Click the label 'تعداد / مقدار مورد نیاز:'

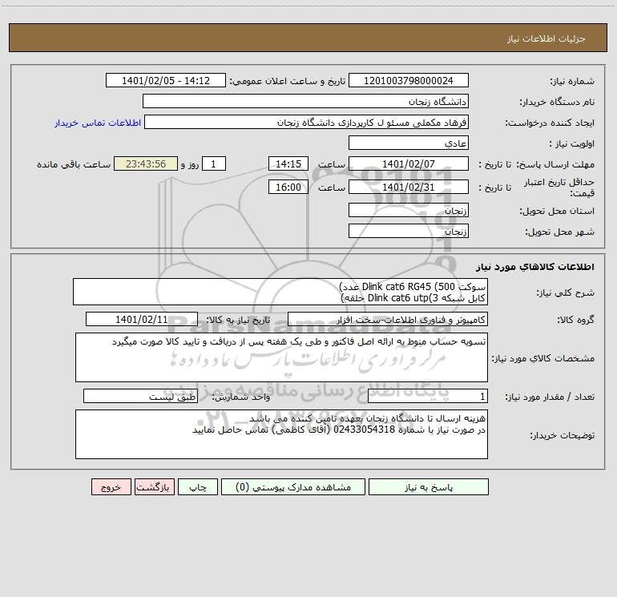tap(550, 397)
